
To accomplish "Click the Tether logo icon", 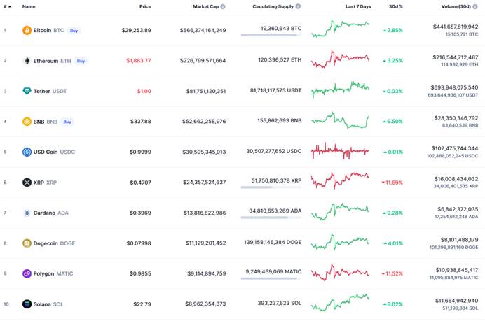I will [x=27, y=91].
